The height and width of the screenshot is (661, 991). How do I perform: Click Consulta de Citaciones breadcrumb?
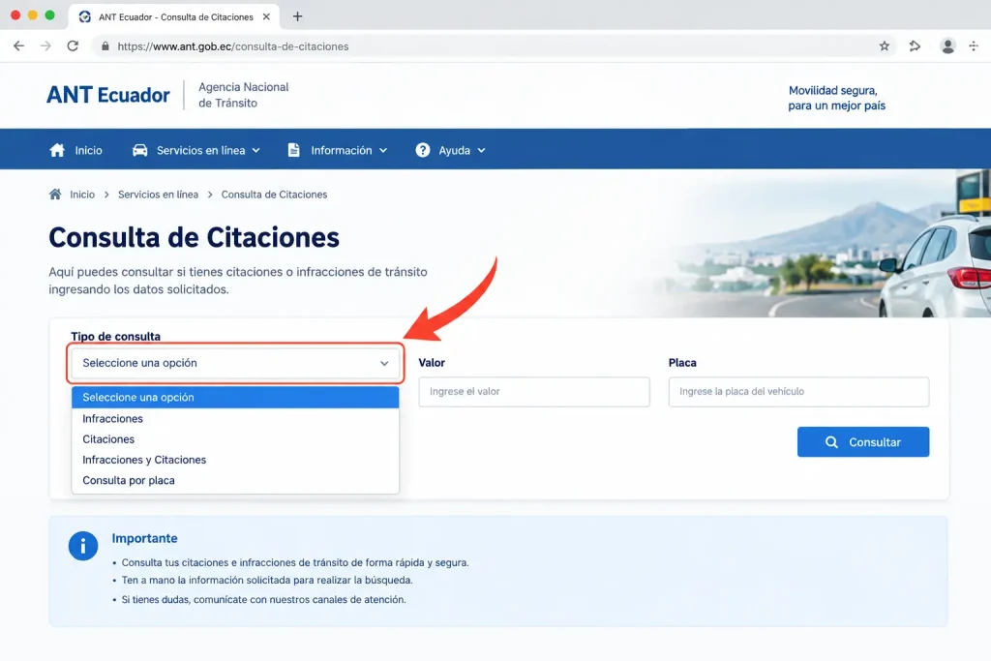tap(274, 195)
